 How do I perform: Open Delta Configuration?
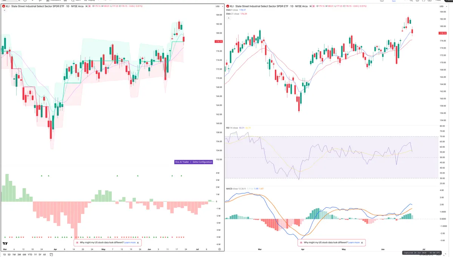pyautogui.click(x=203, y=162)
